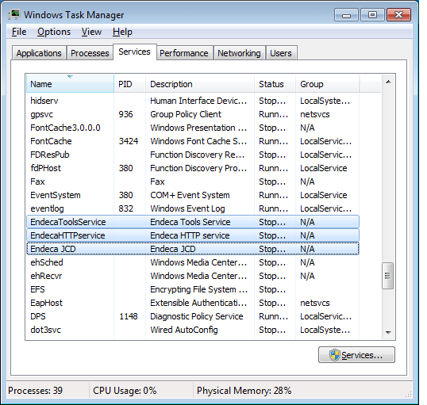Image resolution: width=427 pixels, height=405 pixels.
Task: Select the FontCache service with PID 3424
Action: pos(193,141)
